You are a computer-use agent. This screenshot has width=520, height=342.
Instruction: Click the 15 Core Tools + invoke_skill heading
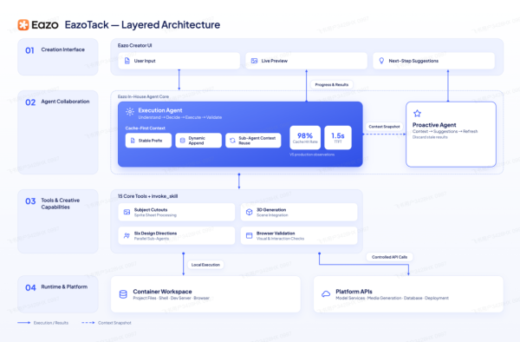click(x=147, y=196)
